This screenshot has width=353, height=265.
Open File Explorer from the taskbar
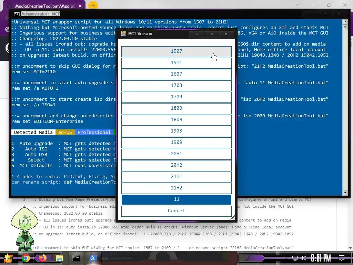click(x=59, y=258)
